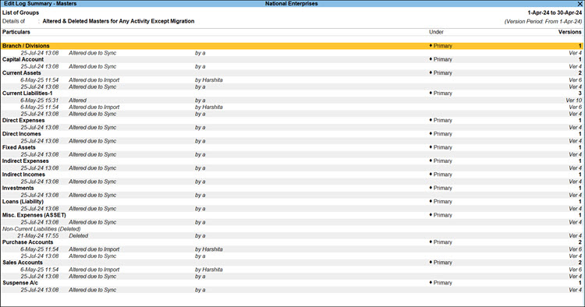Select the Direct Incomes group
The height and width of the screenshot is (307, 585).
click(22, 134)
